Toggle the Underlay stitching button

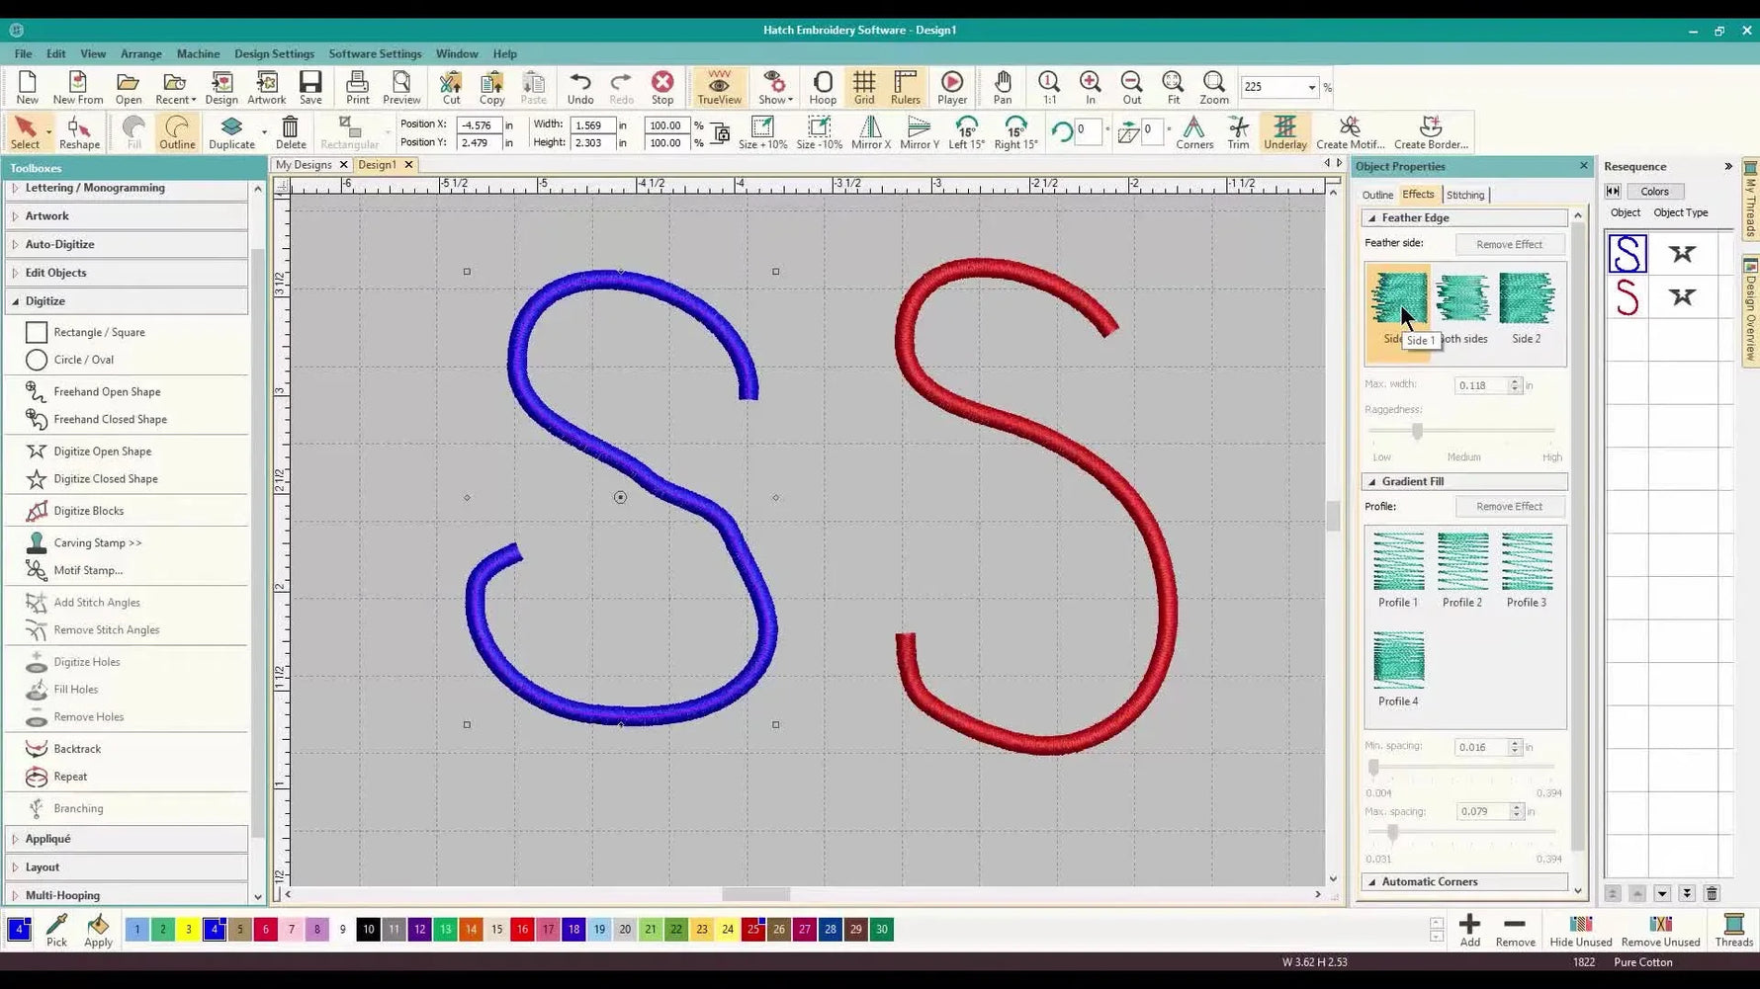click(x=1284, y=132)
